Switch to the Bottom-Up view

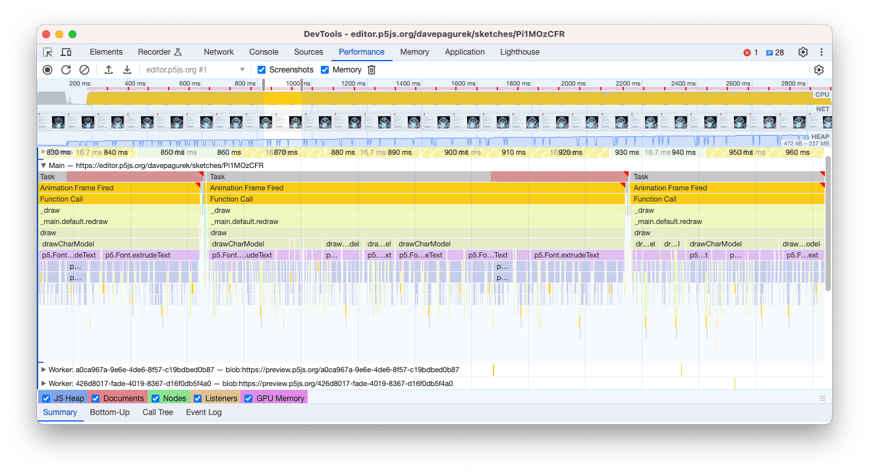tap(109, 412)
